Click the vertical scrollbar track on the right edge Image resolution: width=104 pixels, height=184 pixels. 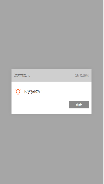pyautogui.click(x=104, y=92)
